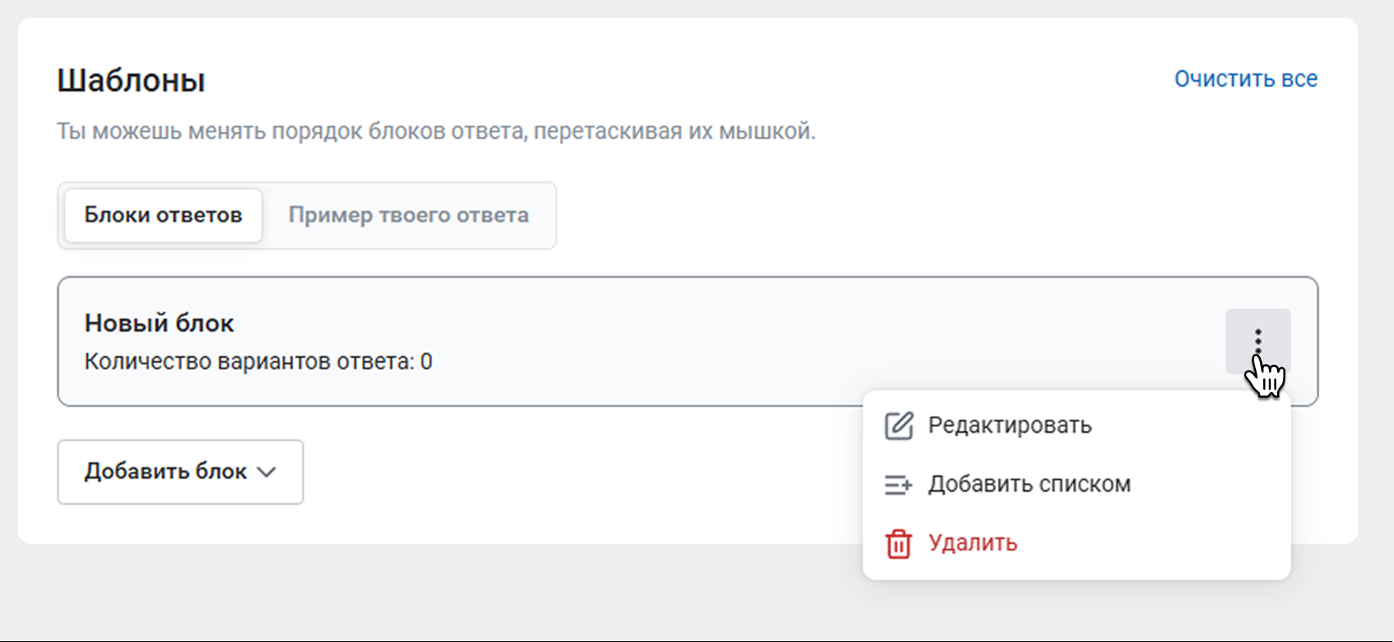This screenshot has width=1394, height=642.
Task: Click the add-list icon with plus sign
Action: pyautogui.click(x=899, y=485)
